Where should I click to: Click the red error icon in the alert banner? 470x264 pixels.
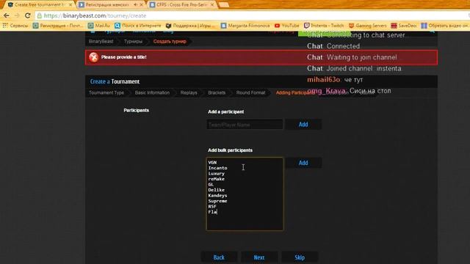click(x=93, y=57)
